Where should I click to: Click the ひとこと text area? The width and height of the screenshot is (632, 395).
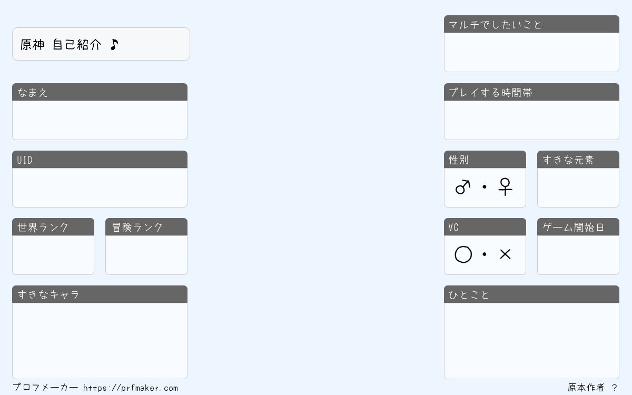[531, 341]
